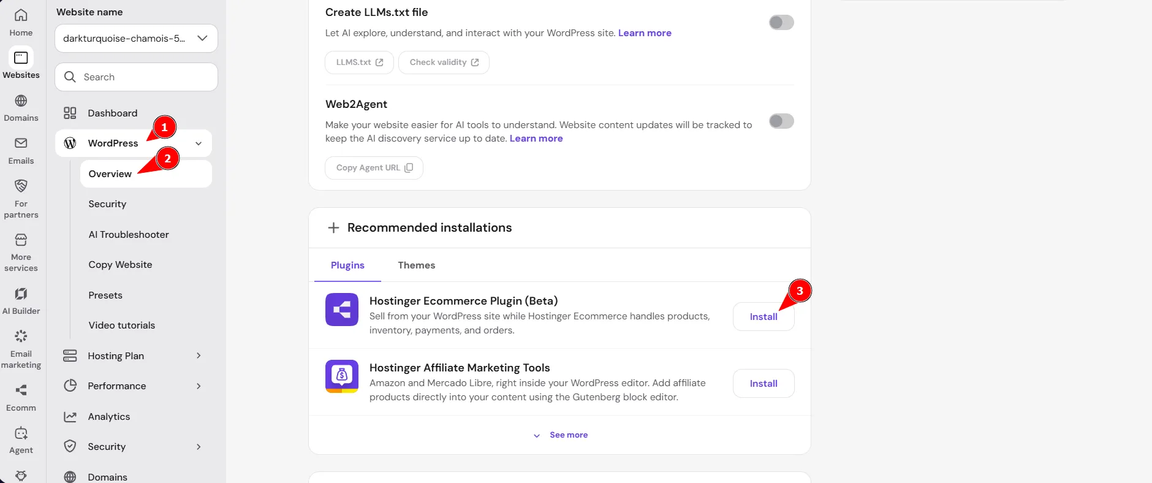
Task: Open the Home icon in the sidebar
Action: coord(21,15)
